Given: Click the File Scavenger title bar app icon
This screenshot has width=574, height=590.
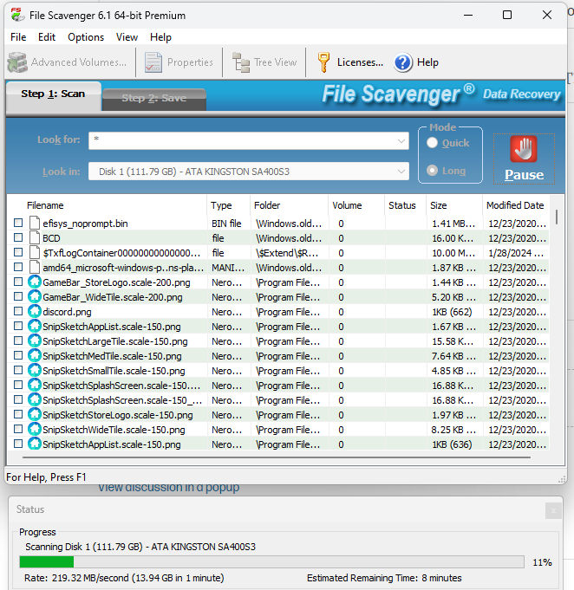Looking at the screenshot, I should [x=17, y=15].
